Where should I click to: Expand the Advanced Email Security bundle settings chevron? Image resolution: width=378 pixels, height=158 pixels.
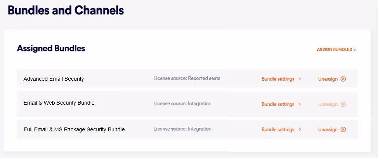point(300,79)
